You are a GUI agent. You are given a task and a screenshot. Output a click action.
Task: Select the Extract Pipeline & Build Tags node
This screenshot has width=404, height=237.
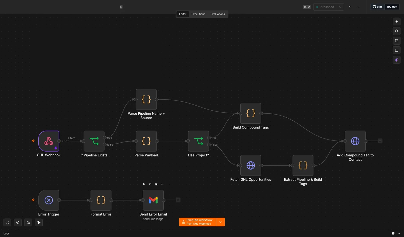click(x=303, y=165)
